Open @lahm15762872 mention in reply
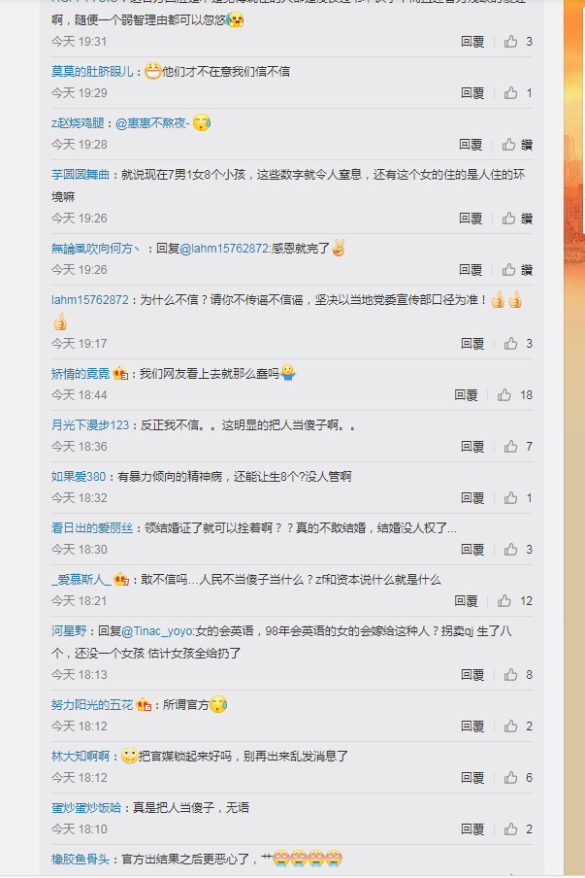The width and height of the screenshot is (585, 878). click(x=224, y=249)
